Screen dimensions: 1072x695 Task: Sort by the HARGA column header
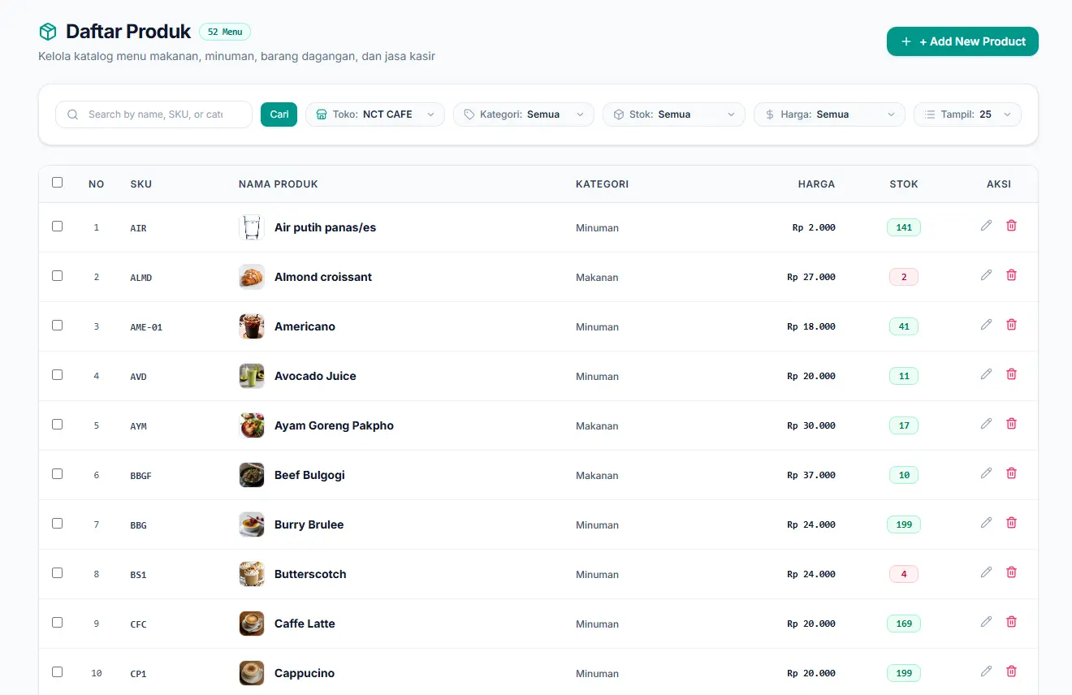tap(816, 184)
